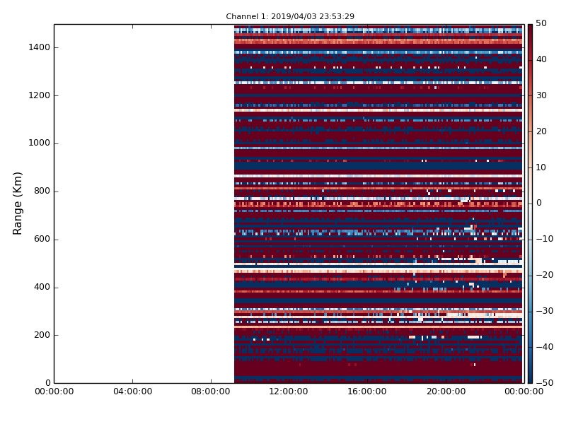Click the y-axis tick label 1000
Image resolution: width=566 pixels, height=424 pixels.
click(x=40, y=143)
